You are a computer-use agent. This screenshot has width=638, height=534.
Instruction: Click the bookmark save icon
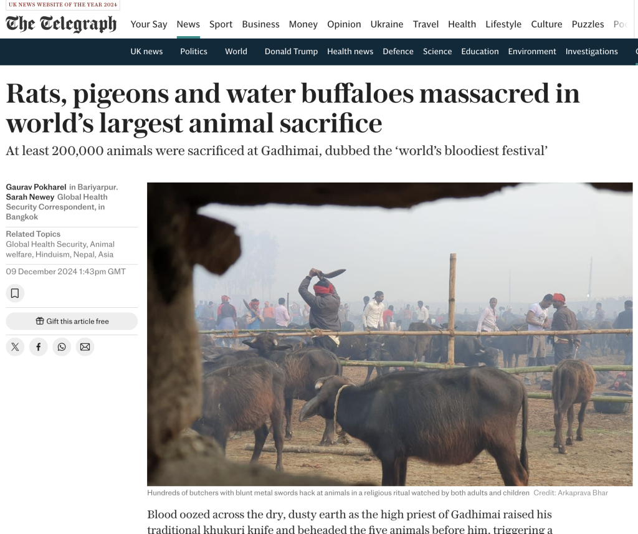15,293
